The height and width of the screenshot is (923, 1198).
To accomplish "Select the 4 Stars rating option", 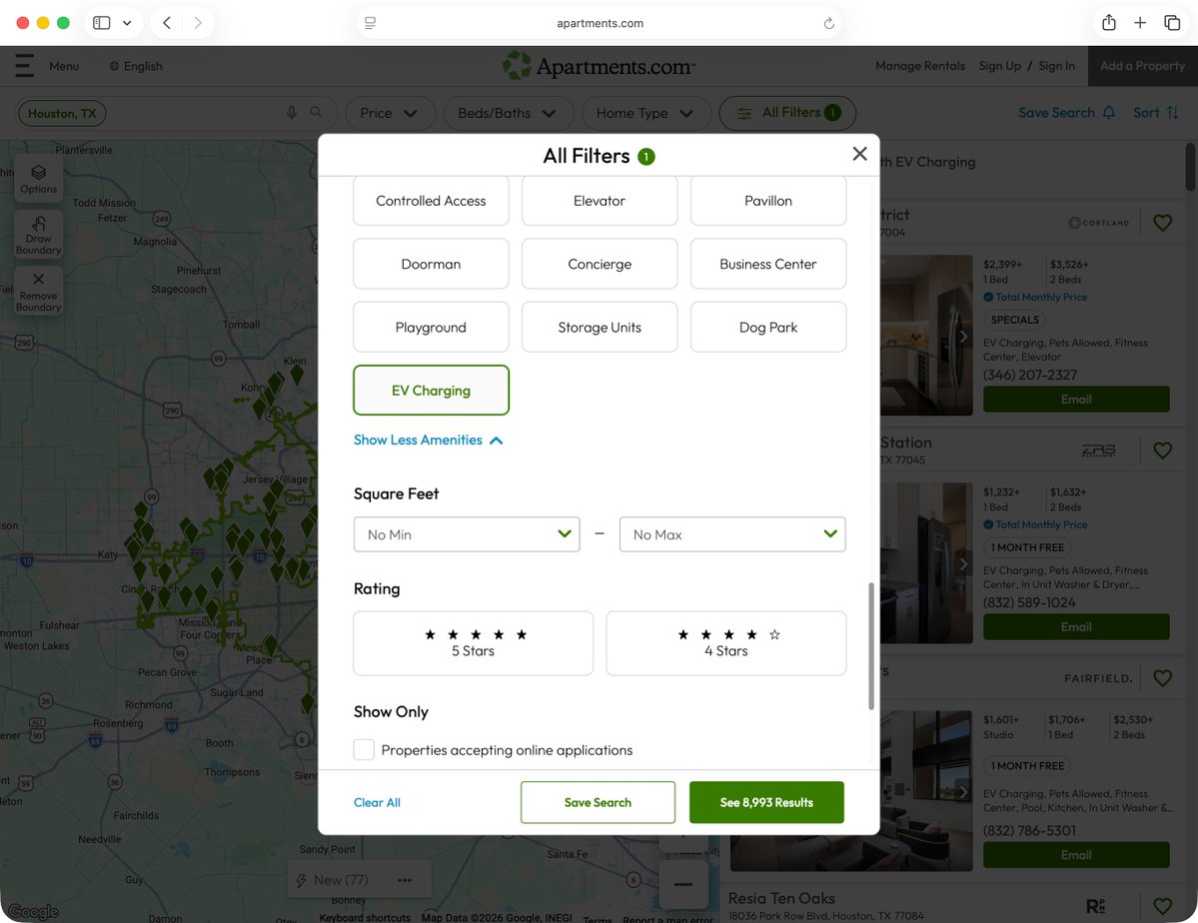I will 725,643.
